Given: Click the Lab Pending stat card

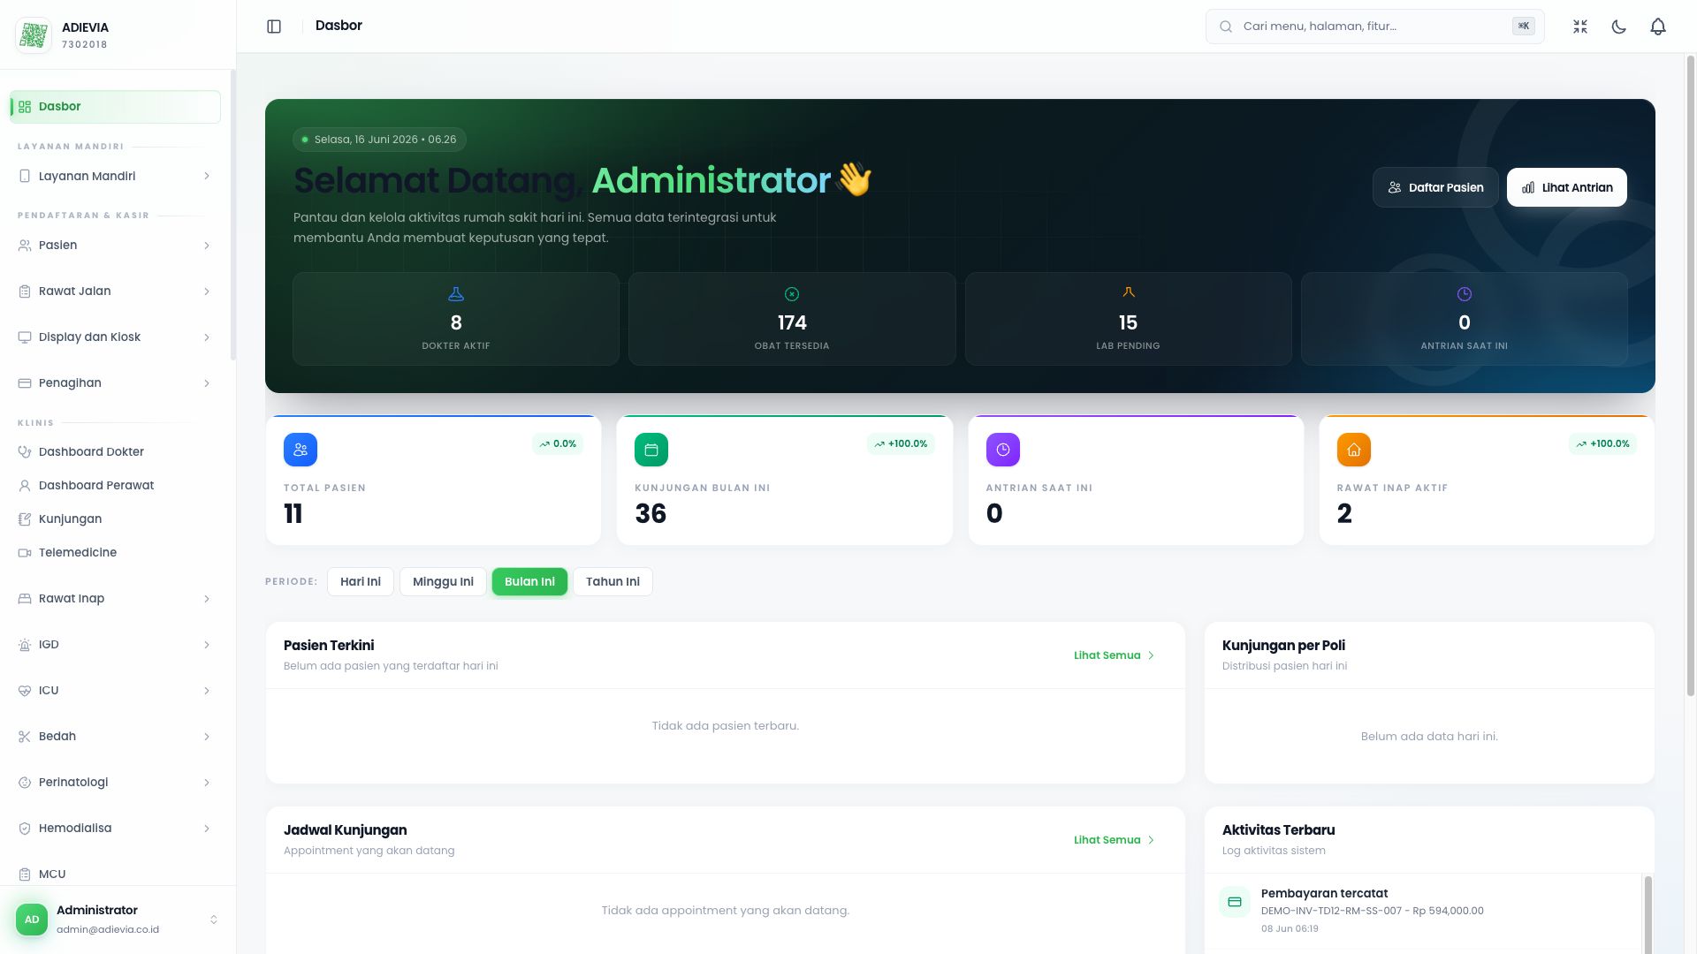Looking at the screenshot, I should 1128,319.
